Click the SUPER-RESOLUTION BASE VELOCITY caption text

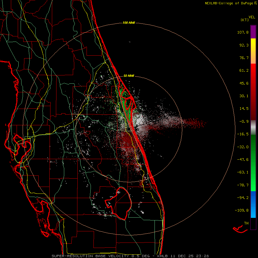coord(90,256)
